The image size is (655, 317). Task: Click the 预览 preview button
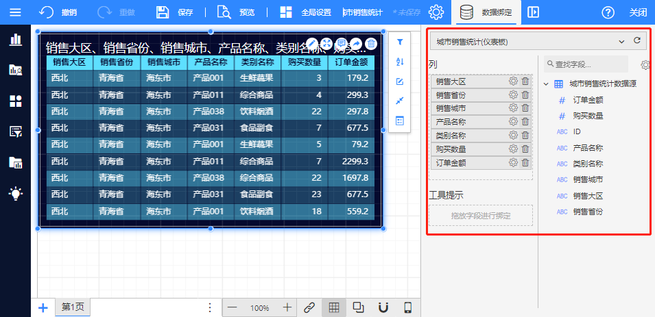tap(236, 12)
